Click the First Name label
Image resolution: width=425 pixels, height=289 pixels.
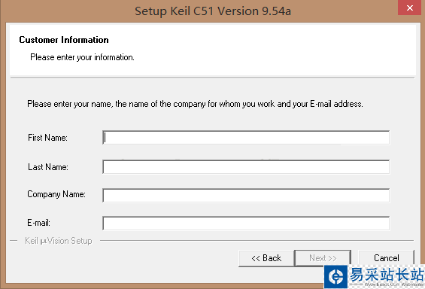tap(47, 138)
